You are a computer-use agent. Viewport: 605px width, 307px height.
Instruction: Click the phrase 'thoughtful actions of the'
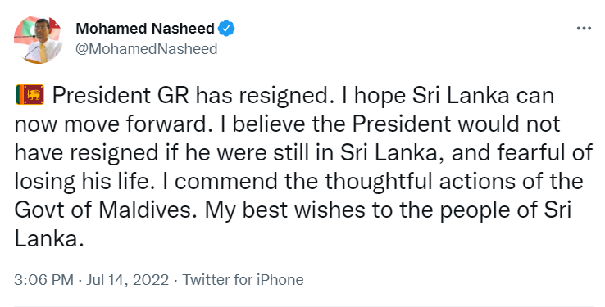tap(453, 182)
